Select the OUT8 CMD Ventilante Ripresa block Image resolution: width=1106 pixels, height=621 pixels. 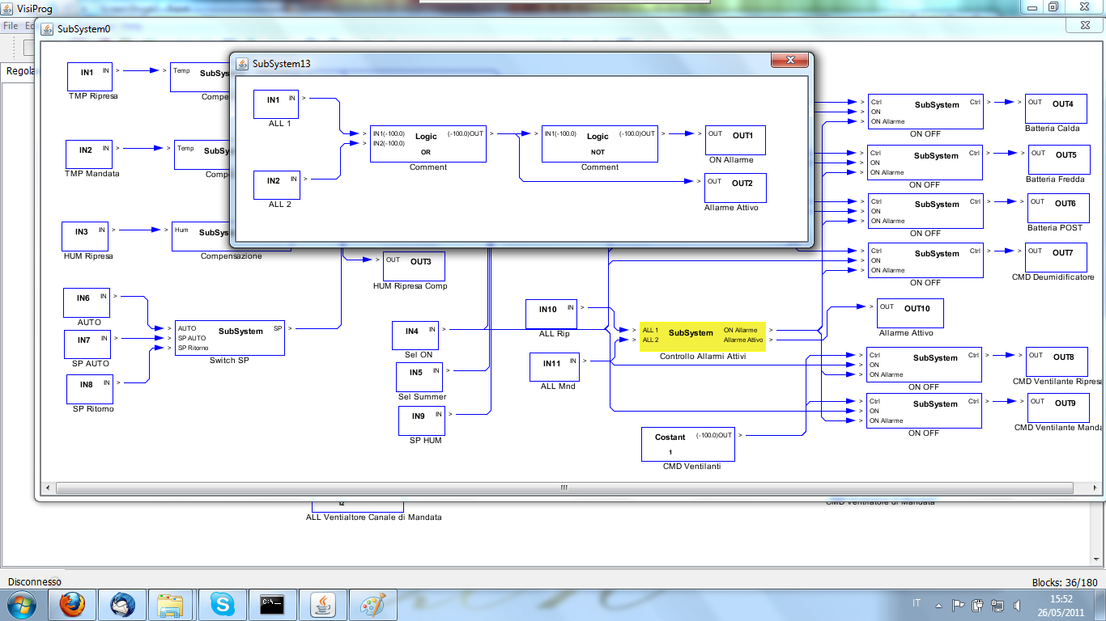click(x=1056, y=361)
